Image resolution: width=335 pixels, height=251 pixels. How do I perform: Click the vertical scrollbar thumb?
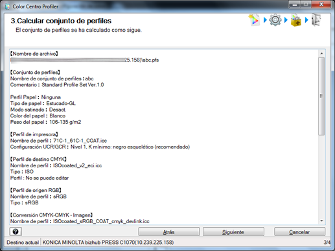(x=321, y=96)
